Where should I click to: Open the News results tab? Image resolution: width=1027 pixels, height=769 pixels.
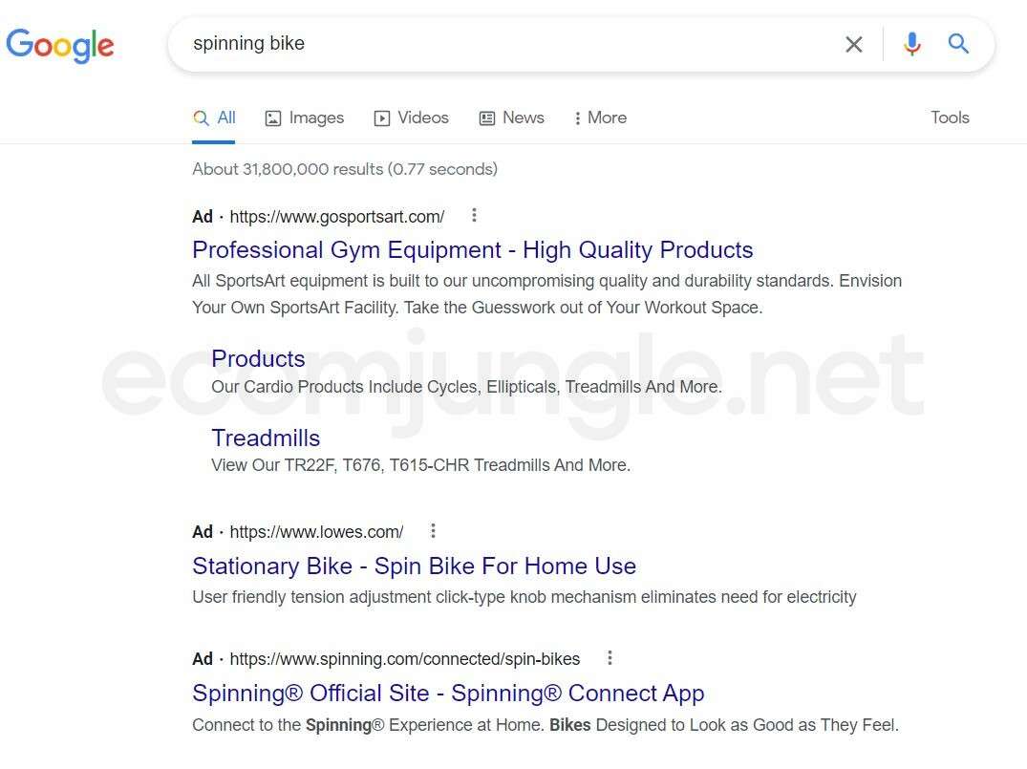[x=511, y=117]
